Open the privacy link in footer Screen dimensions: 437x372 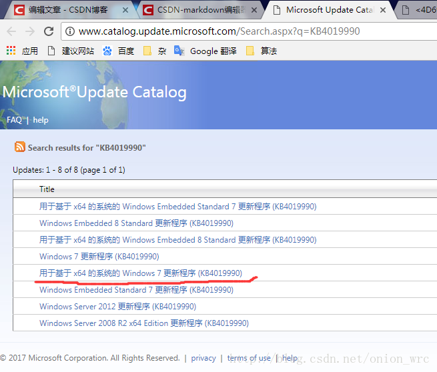[203, 358]
